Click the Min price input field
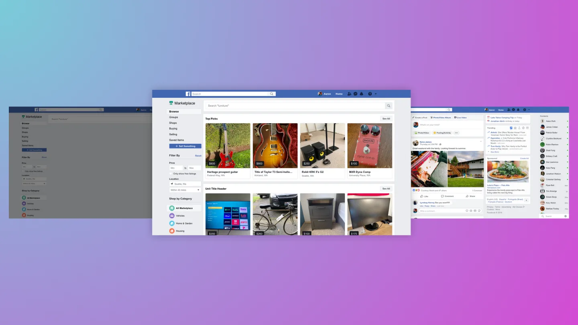578x325 pixels. coord(176,168)
